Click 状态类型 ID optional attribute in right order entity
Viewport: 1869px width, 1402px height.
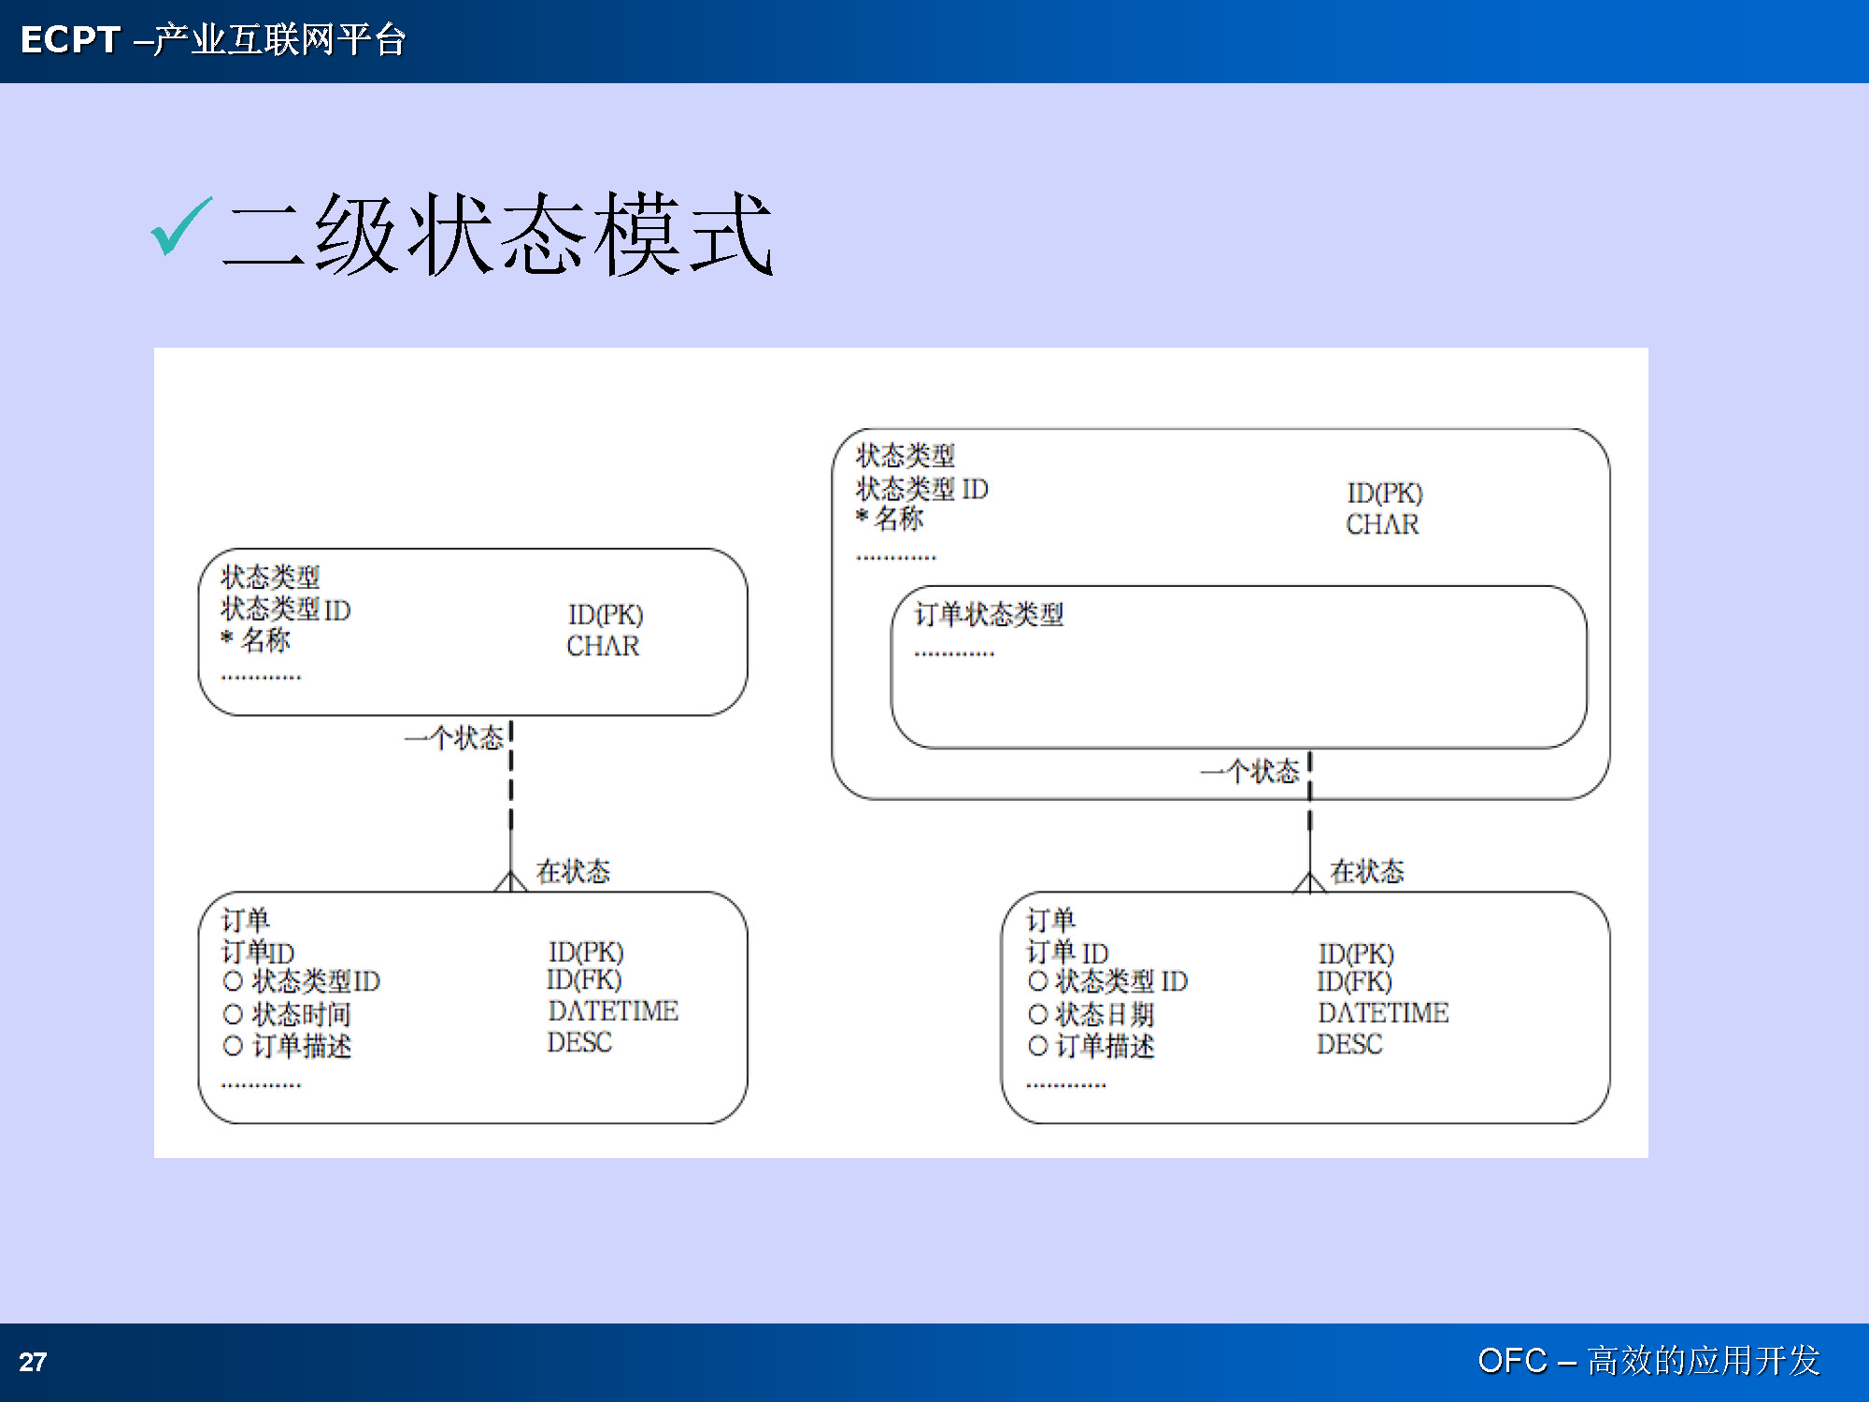(x=1107, y=981)
